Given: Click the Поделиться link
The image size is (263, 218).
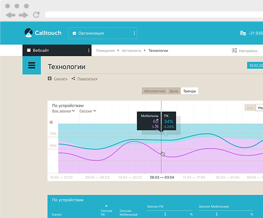Looking at the screenshot, I should click(x=87, y=79).
